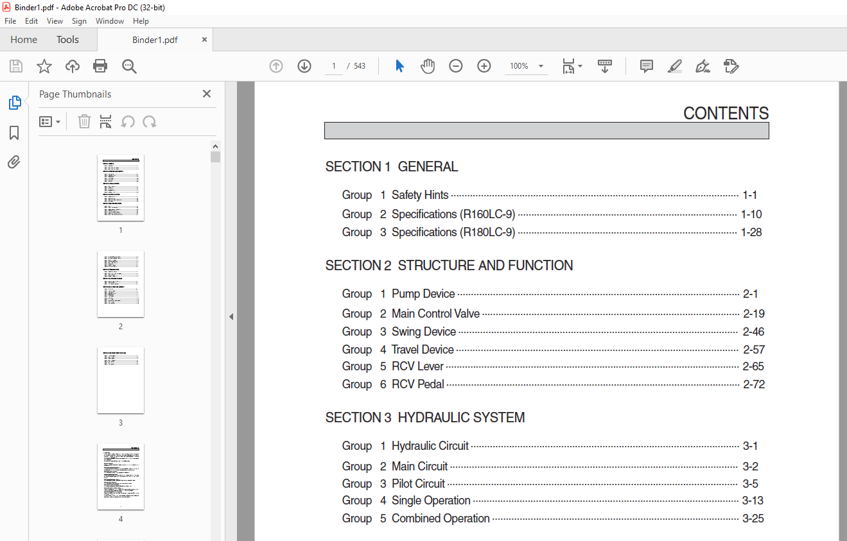847x541 pixels.
Task: Activate the Hand pan tool
Action: click(428, 66)
